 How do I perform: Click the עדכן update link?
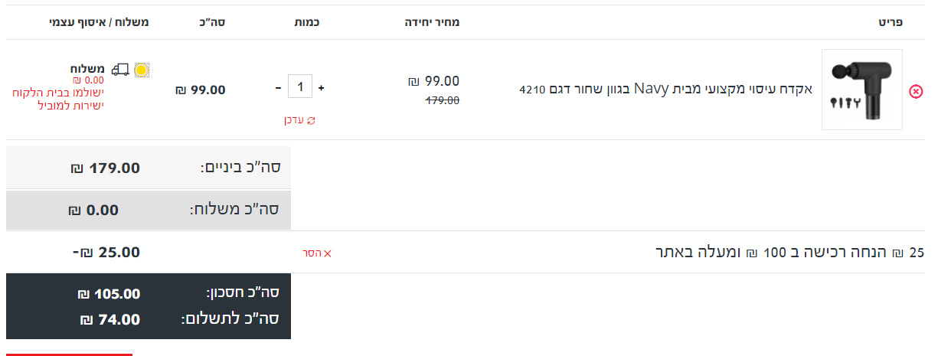click(x=296, y=120)
